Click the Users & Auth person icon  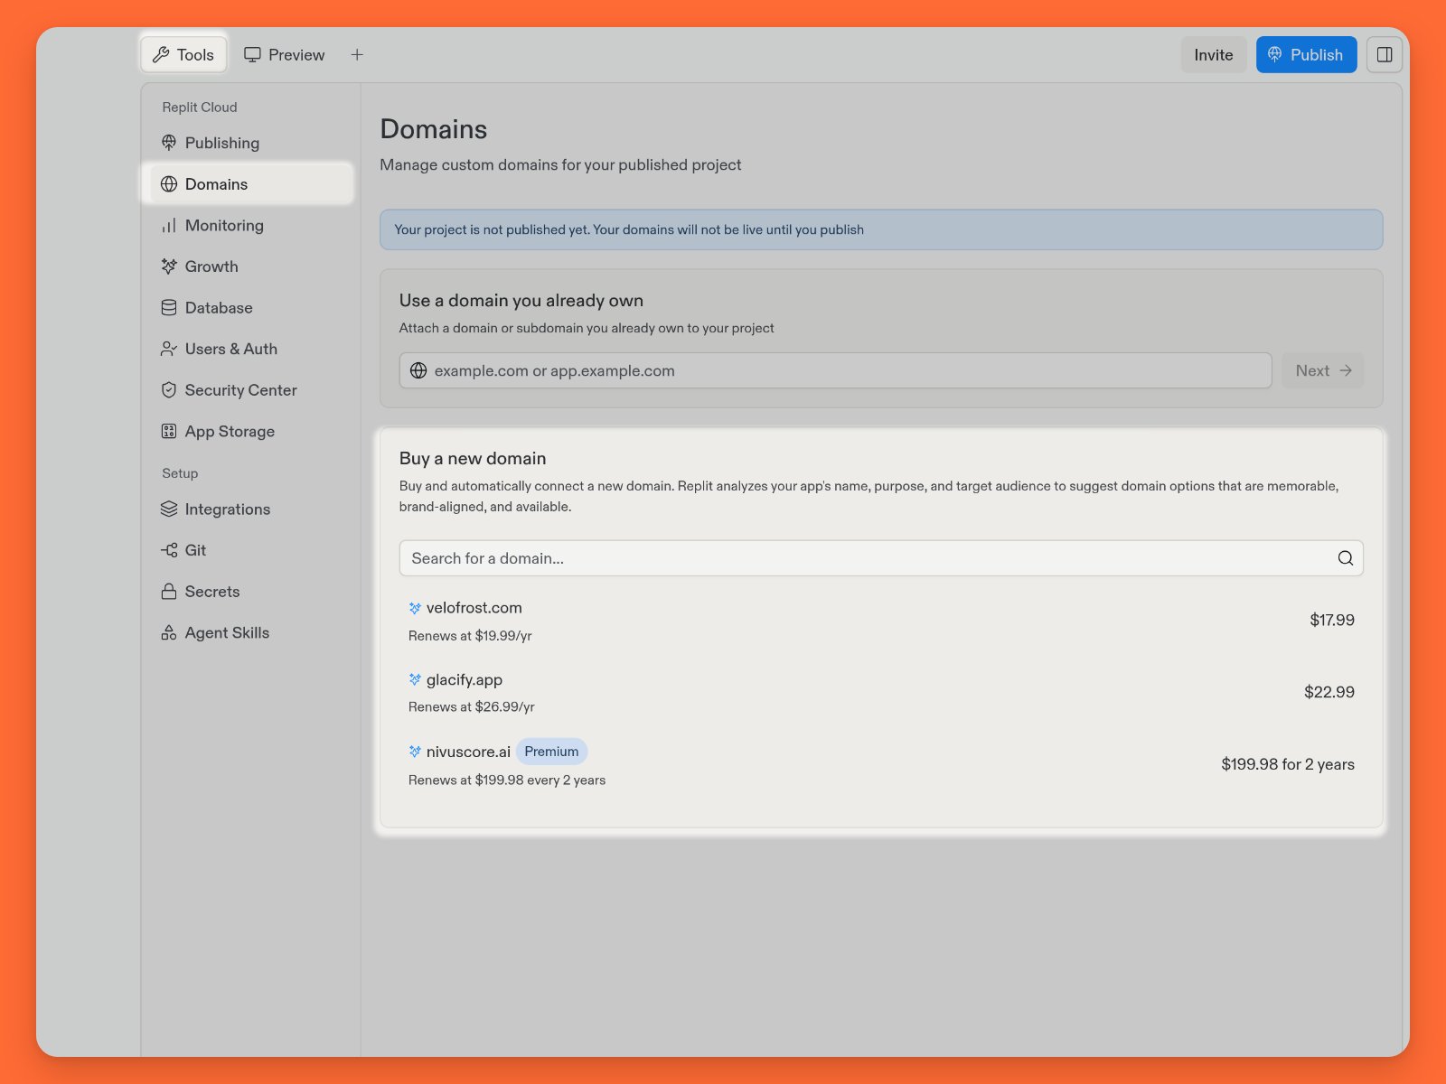coord(169,349)
